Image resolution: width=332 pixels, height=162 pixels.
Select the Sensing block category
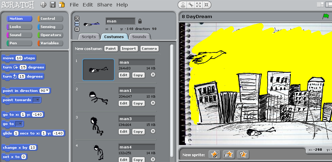click(50, 27)
